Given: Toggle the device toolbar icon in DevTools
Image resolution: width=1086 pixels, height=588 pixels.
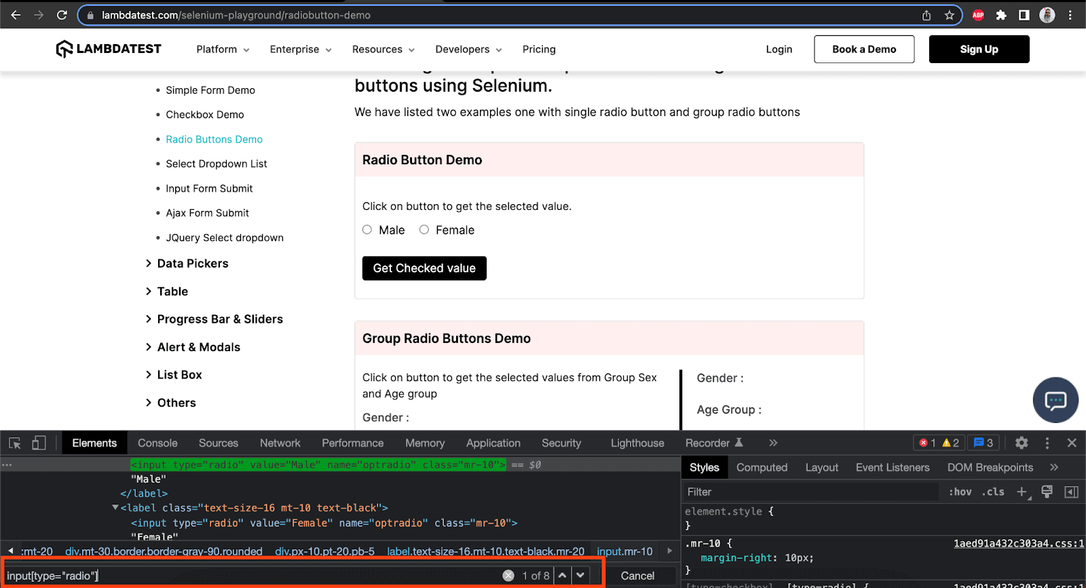Looking at the screenshot, I should (39, 443).
